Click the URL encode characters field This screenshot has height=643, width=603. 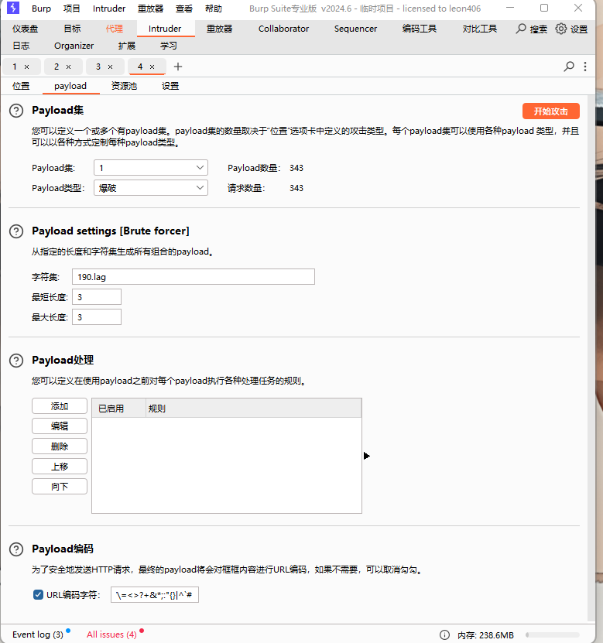pyautogui.click(x=155, y=594)
